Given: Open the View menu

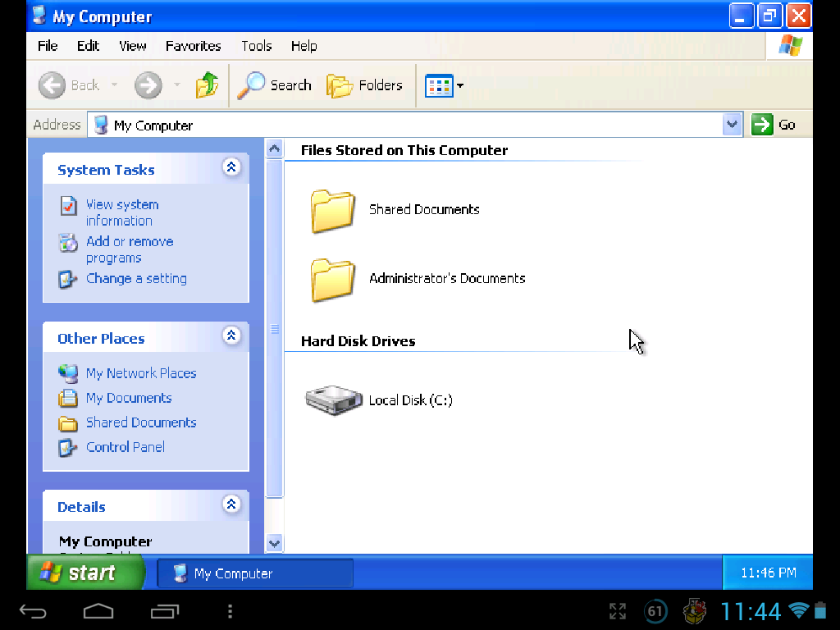Looking at the screenshot, I should point(132,46).
